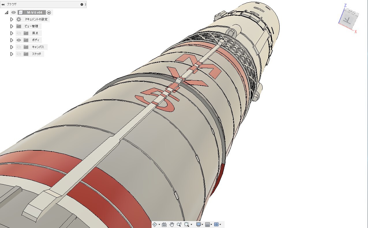The height and width of the screenshot is (228, 368).
Task: Collapse the M-V-5 v64 root node
Action: pyautogui.click(x=6, y=12)
